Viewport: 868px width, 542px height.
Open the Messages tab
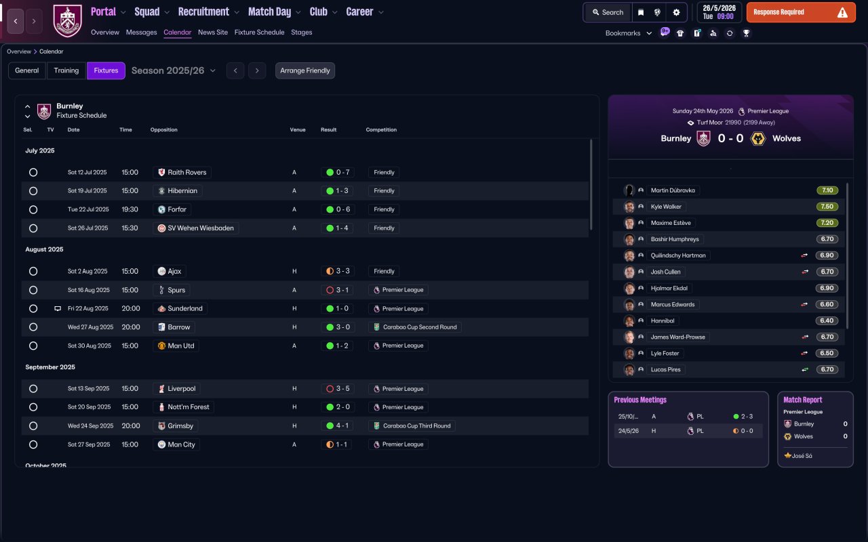tap(141, 33)
